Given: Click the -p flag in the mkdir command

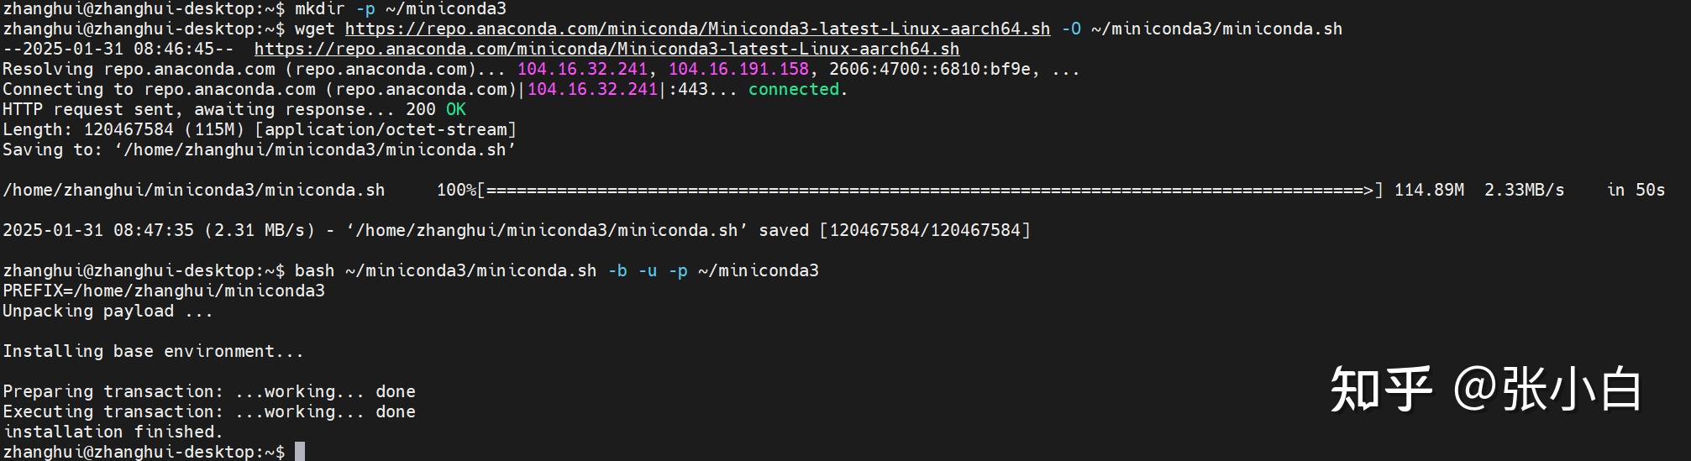Looking at the screenshot, I should (365, 8).
